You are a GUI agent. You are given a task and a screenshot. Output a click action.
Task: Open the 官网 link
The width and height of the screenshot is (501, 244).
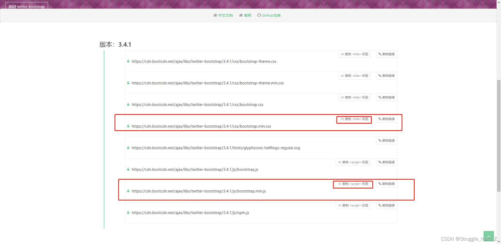[247, 15]
